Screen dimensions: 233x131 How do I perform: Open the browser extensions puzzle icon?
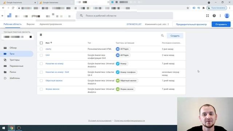(x=204, y=8)
